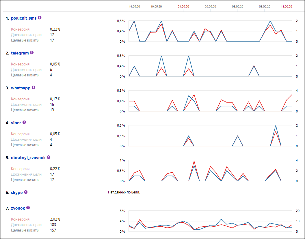This screenshot has width=305, height=239.
Task: Select the whatsapp goal link
Action: click(21, 88)
